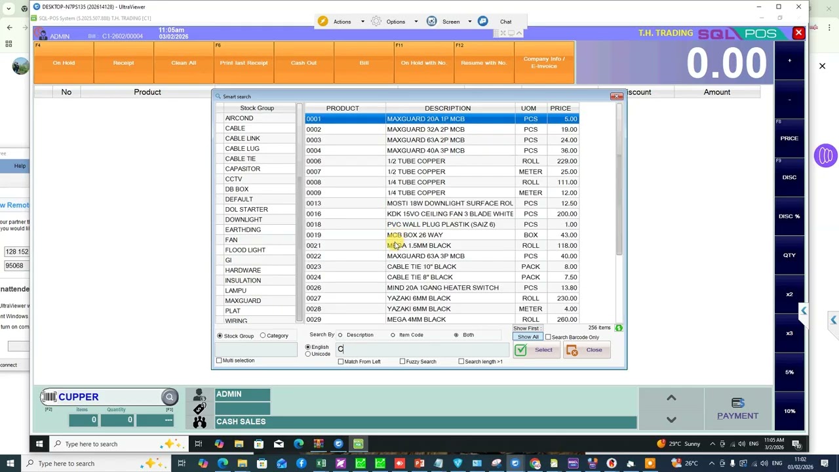This screenshot has width=839, height=472.
Task: Click the Receipt button
Action: [123, 63]
